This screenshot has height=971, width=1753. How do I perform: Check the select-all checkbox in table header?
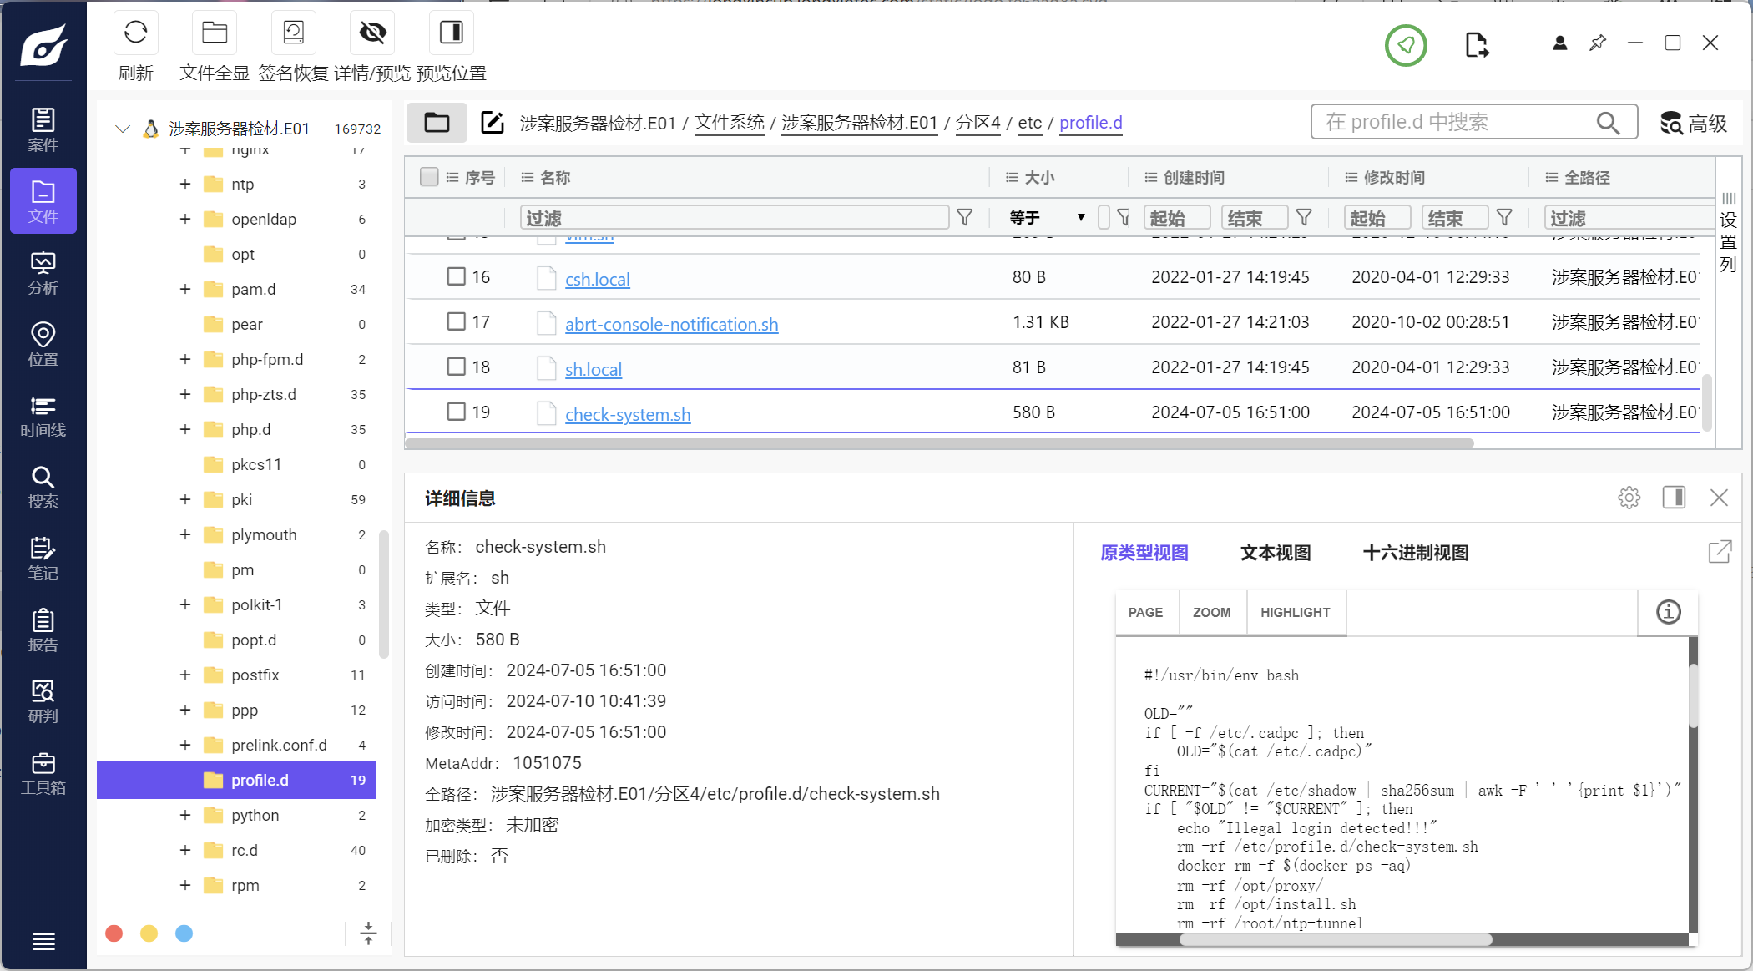click(x=429, y=177)
